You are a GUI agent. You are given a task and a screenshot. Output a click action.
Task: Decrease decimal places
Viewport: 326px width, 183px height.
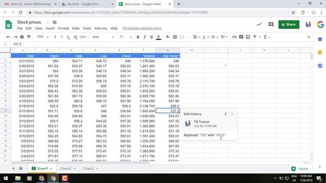click(68, 37)
